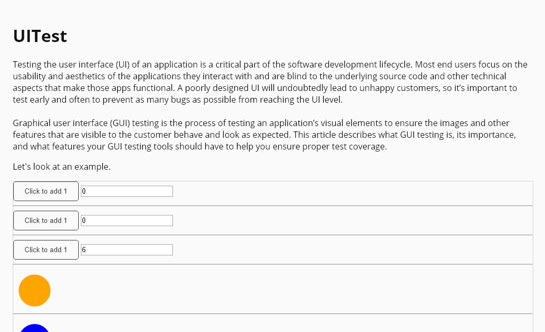
Task: Click the "Let's look at an example." text
Action: 62,167
